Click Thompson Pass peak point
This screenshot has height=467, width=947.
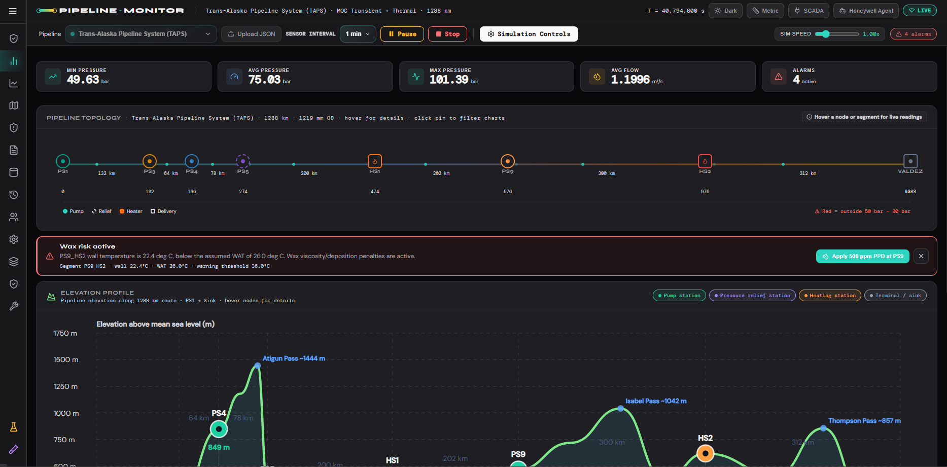823,428
